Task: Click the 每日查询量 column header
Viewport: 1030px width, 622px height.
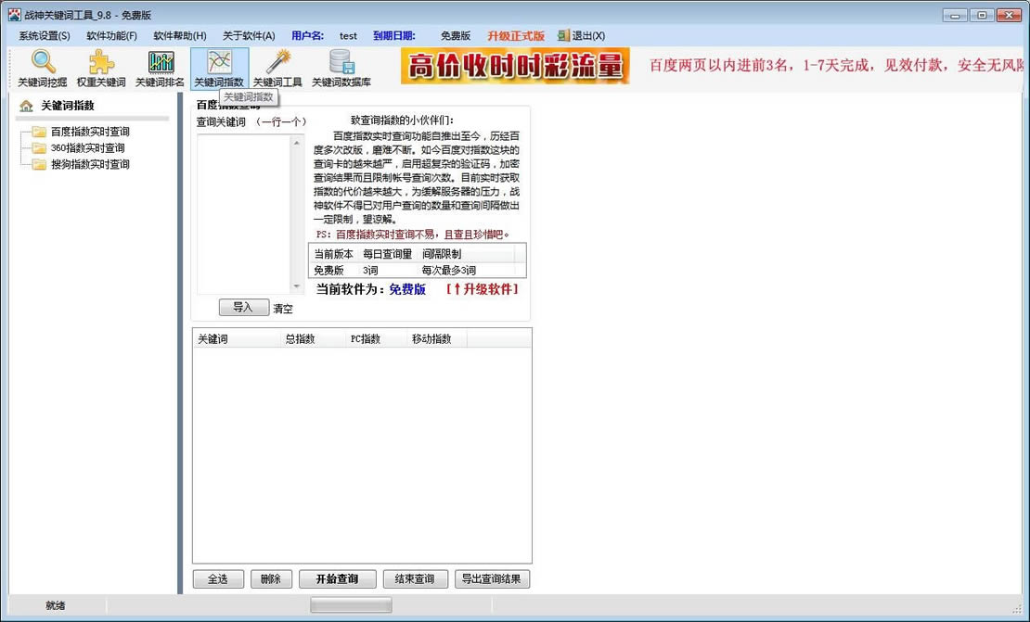Action: click(388, 254)
